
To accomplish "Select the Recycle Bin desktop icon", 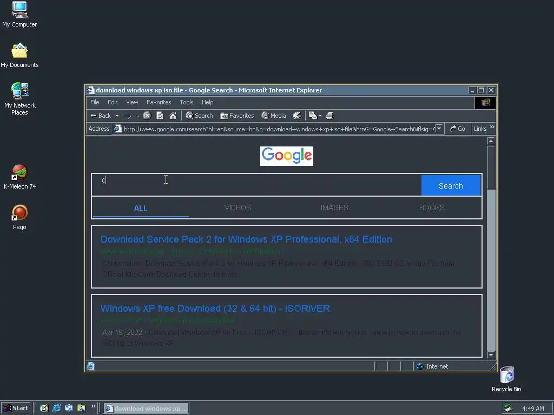I will (x=506, y=379).
